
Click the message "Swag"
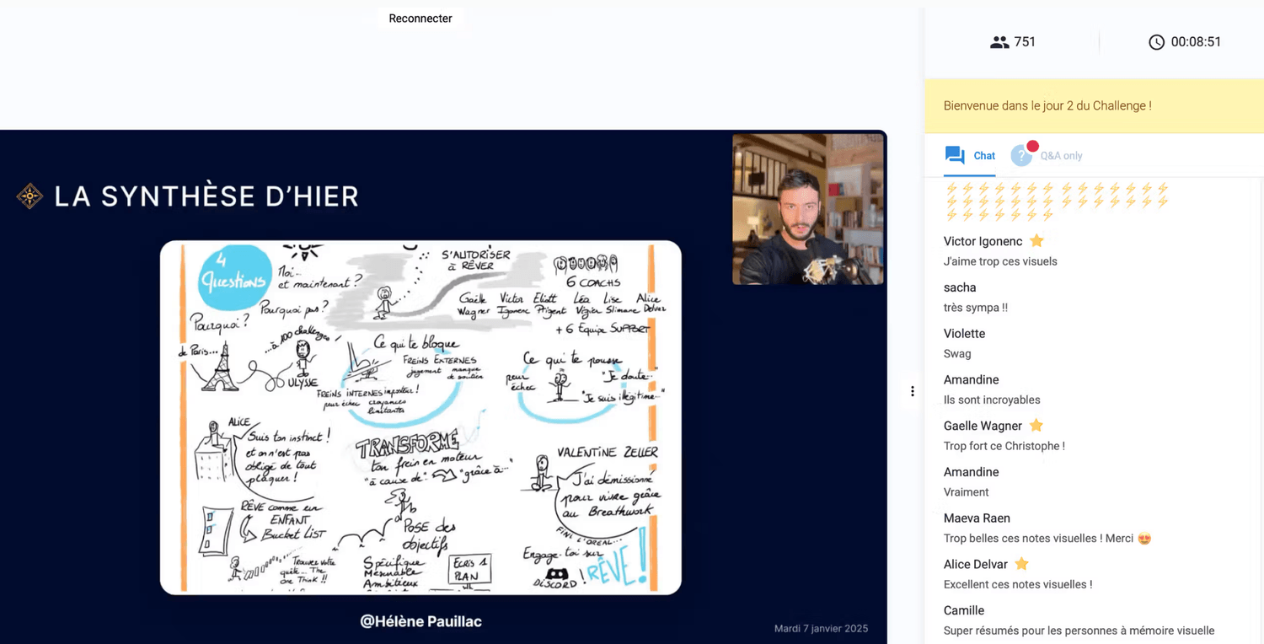[957, 354]
